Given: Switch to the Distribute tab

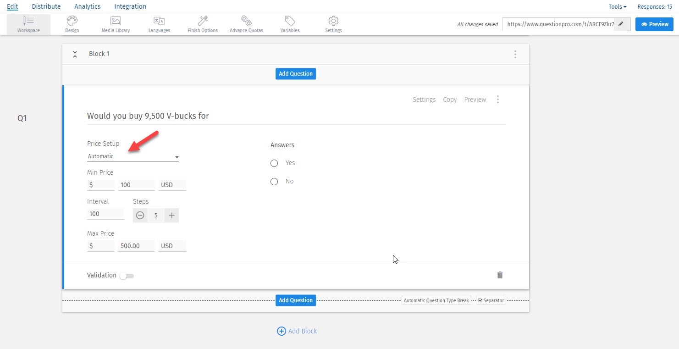Looking at the screenshot, I should [46, 6].
